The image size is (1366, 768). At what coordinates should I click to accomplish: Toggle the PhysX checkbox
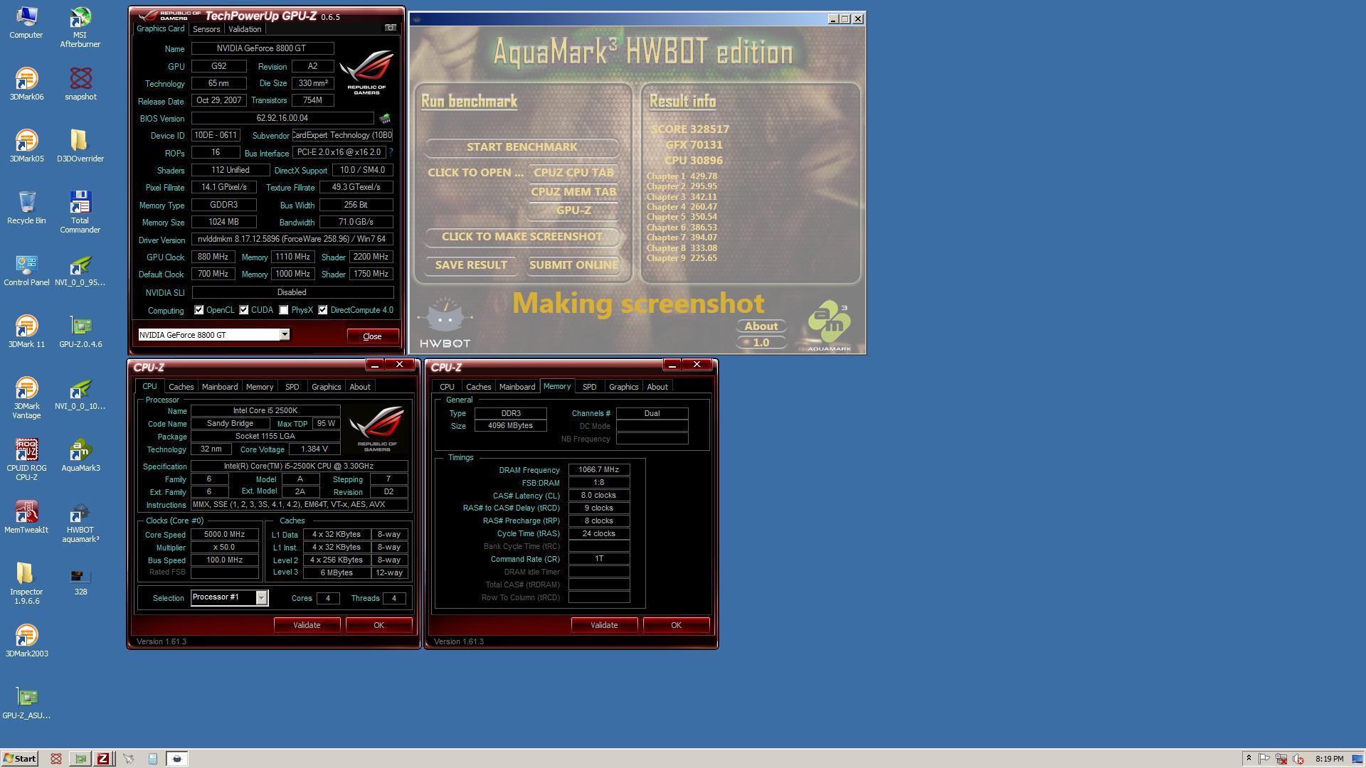point(284,310)
